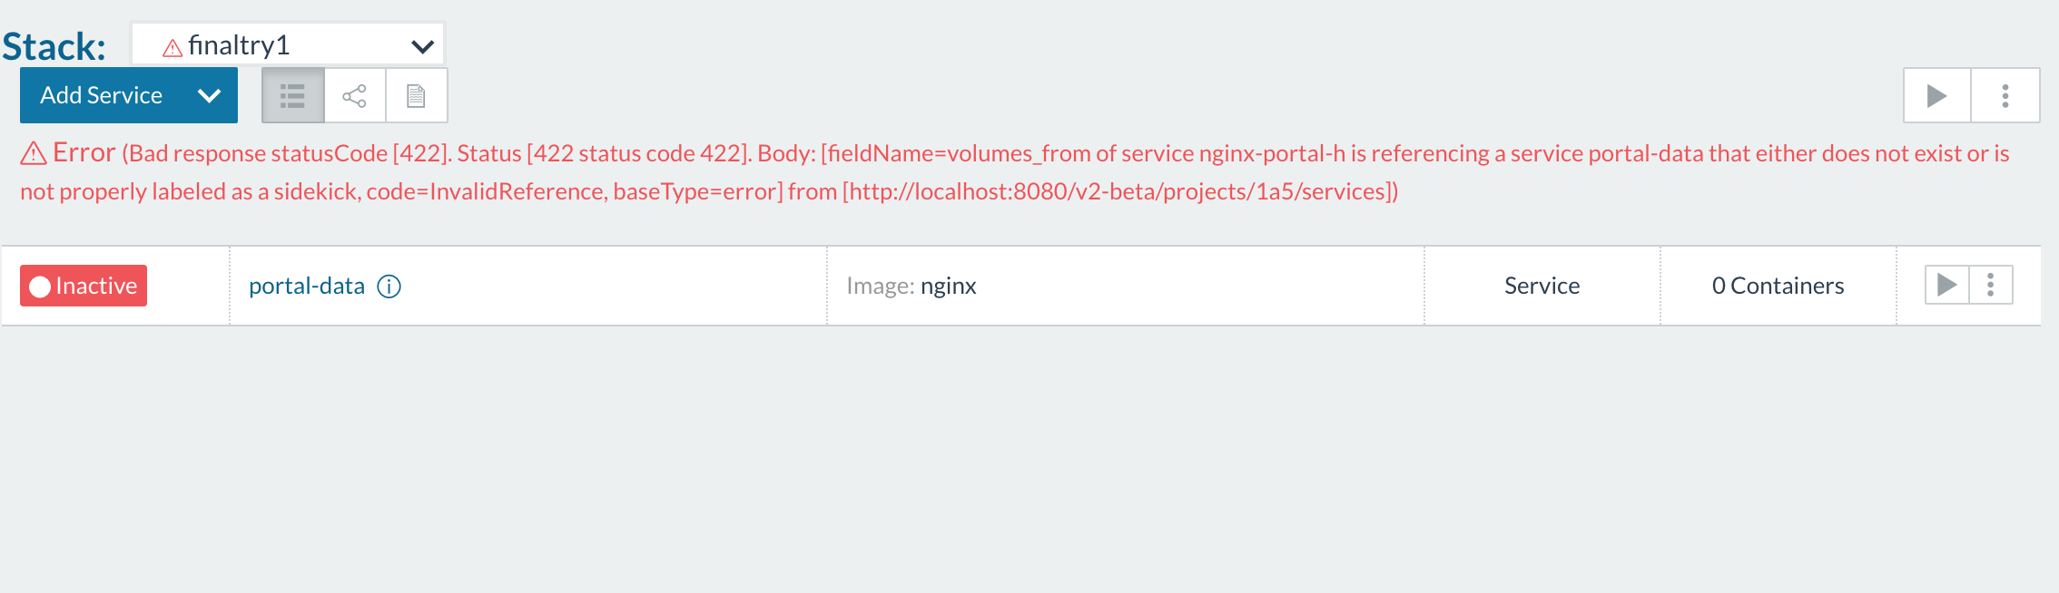
Task: Open the portal-data row actions menu
Action: pos(1989,285)
